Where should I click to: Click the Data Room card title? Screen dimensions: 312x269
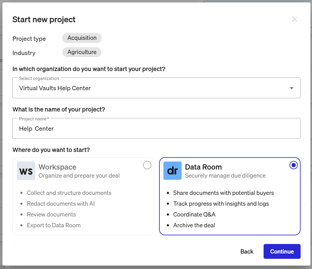(x=203, y=167)
